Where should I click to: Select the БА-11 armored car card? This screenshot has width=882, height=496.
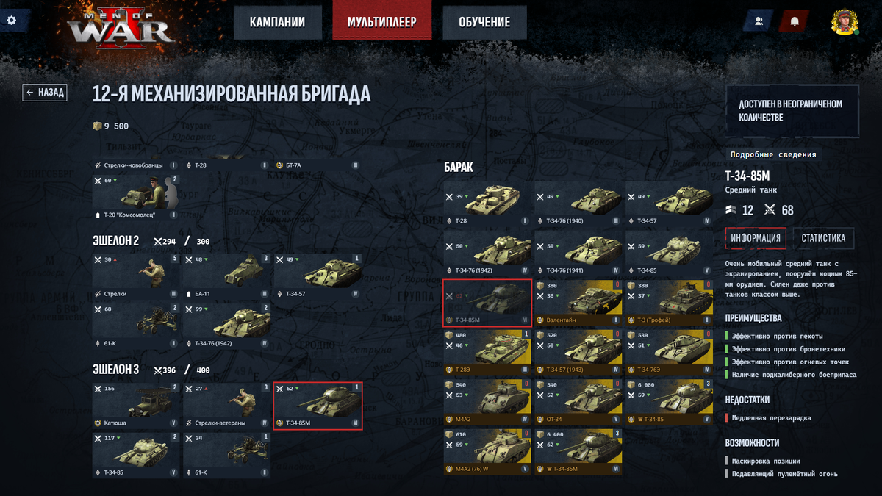pos(227,276)
